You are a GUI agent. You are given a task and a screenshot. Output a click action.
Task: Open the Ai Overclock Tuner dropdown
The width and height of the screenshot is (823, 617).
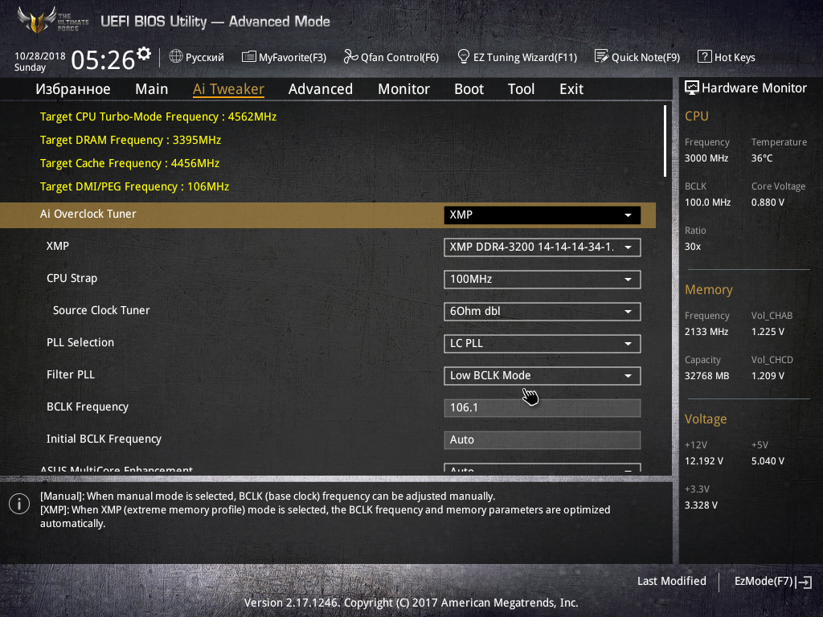[x=543, y=215]
